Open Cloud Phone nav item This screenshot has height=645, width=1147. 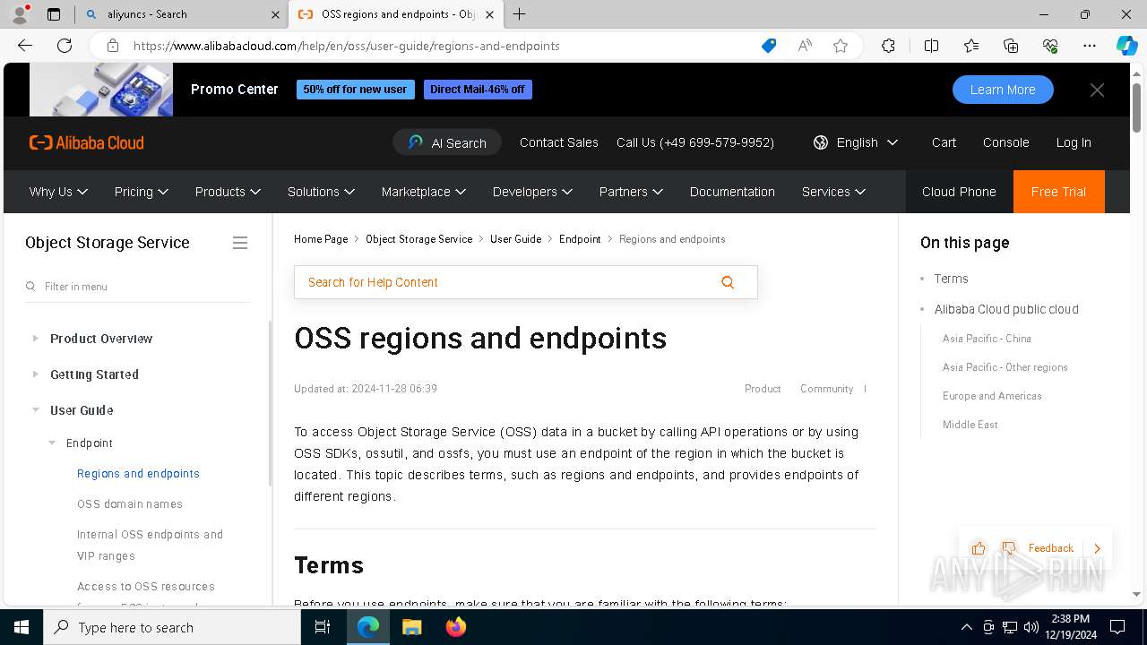959,192
